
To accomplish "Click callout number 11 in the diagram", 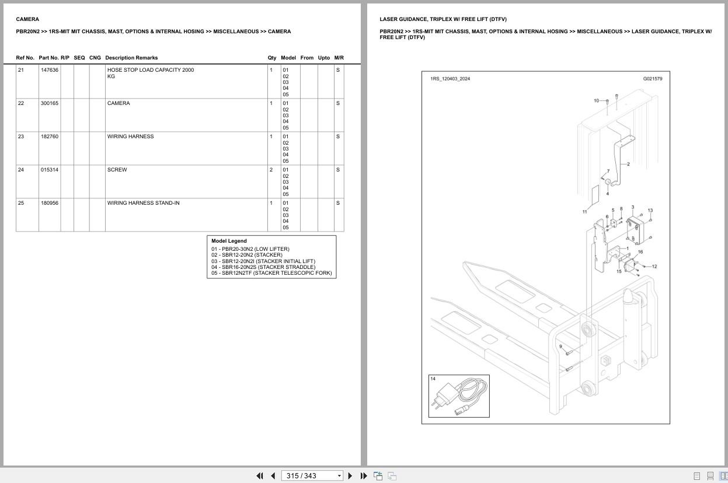I will click(584, 212).
